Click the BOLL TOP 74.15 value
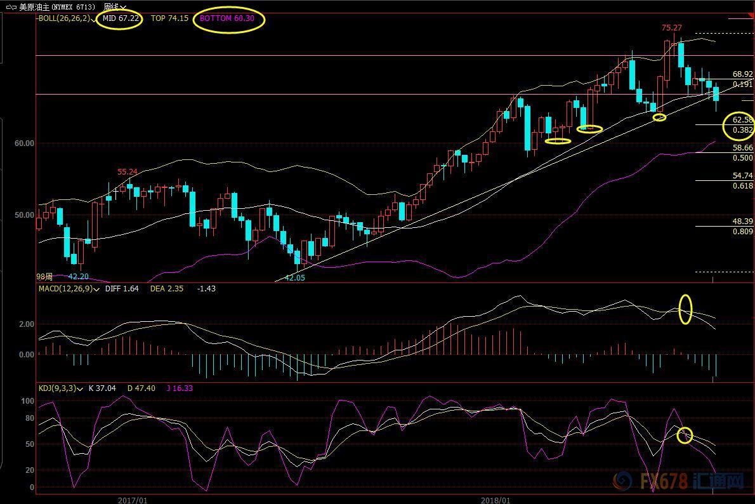755x504 pixels. click(169, 18)
